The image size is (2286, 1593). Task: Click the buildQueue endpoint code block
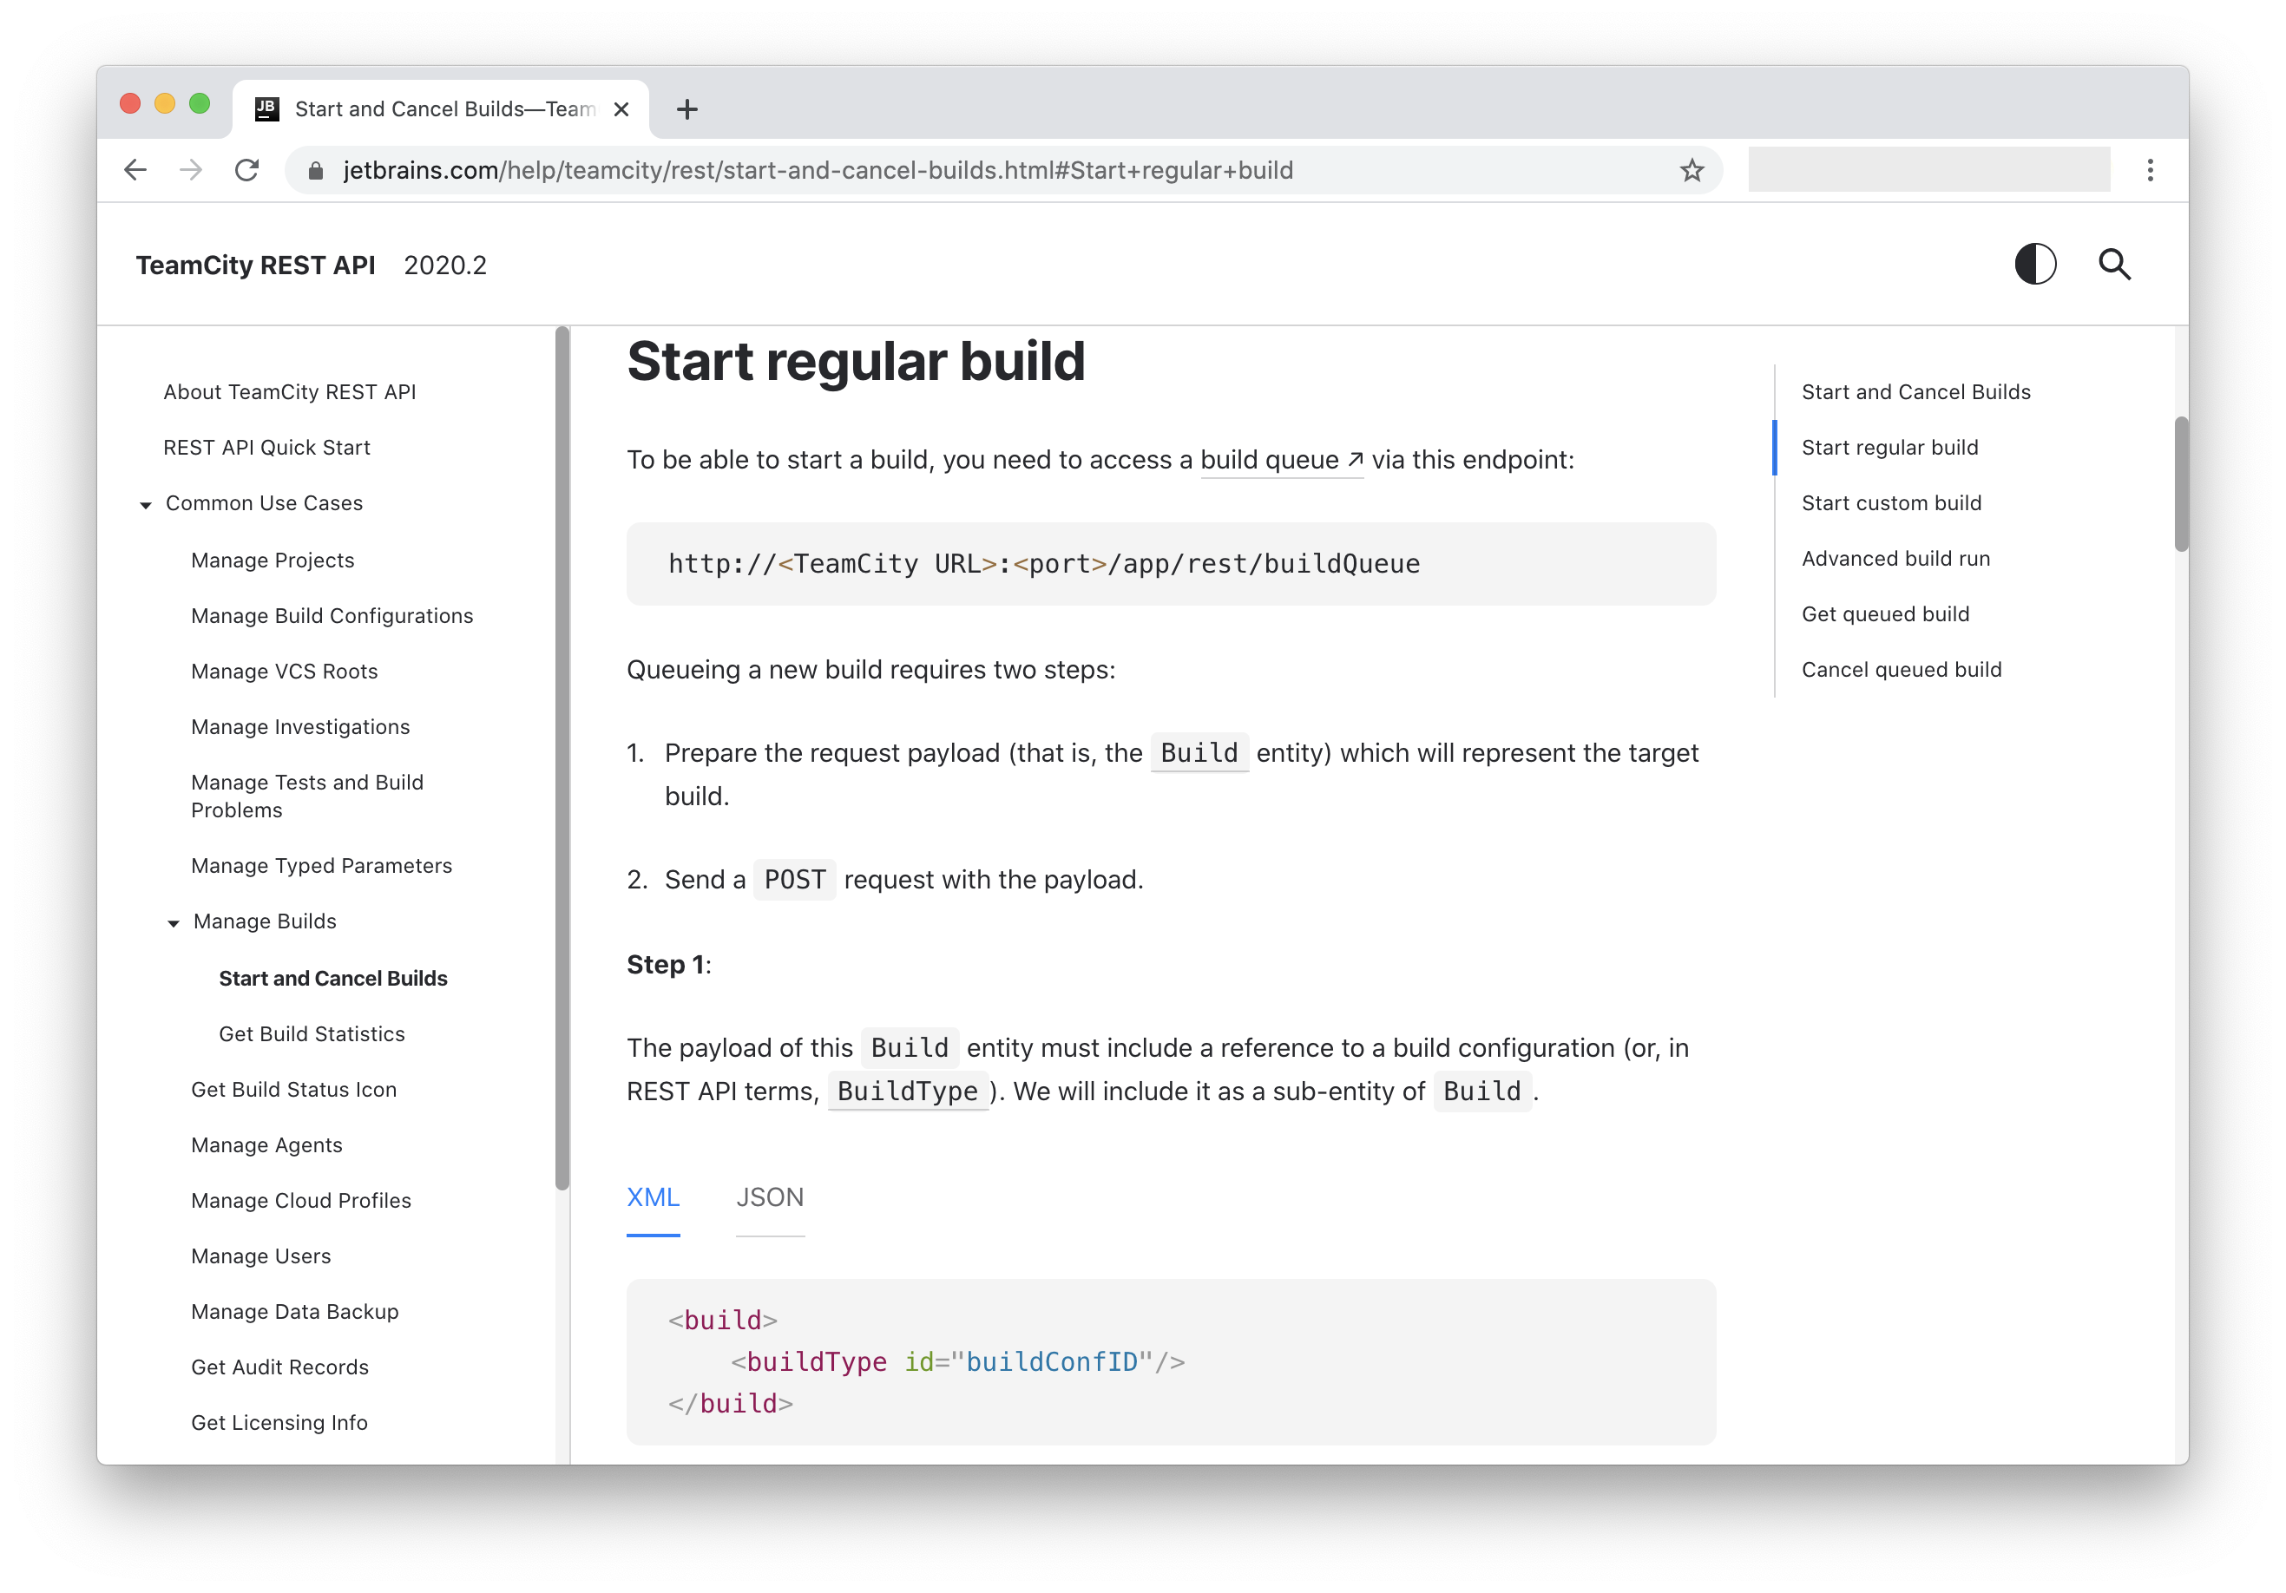(x=1171, y=563)
